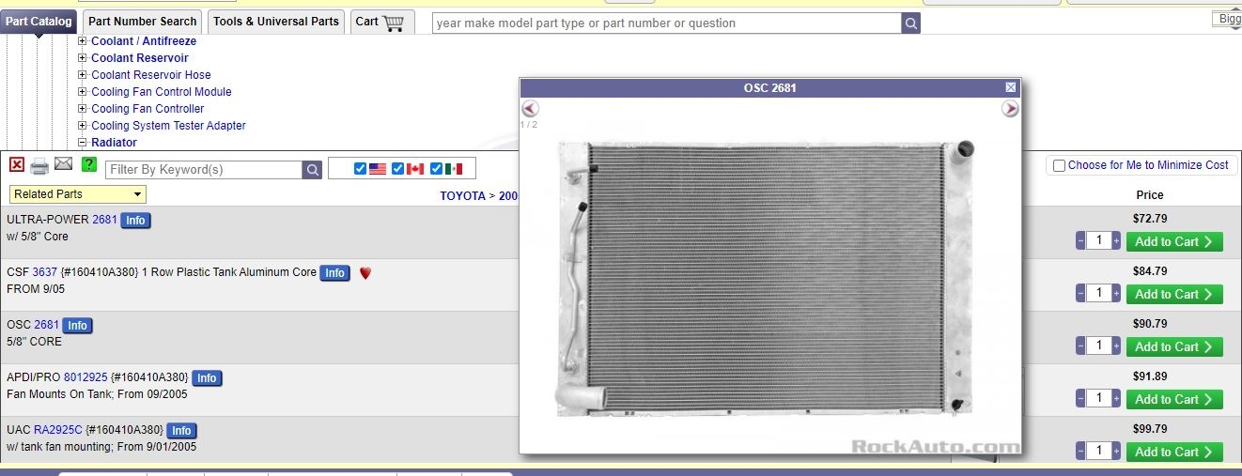Expand the Coolant Reservoir category
The height and width of the screenshot is (476, 1242).
click(83, 58)
